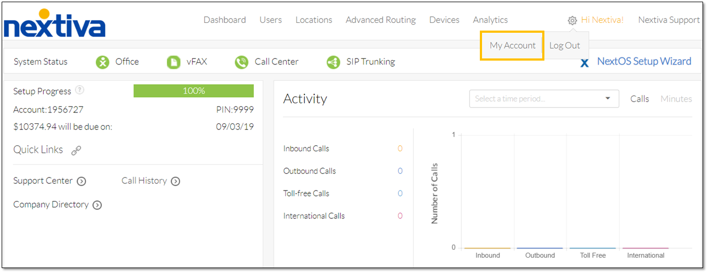708x273 pixels.
Task: Click the Setup Progress label
Action: pyautogui.click(x=42, y=91)
